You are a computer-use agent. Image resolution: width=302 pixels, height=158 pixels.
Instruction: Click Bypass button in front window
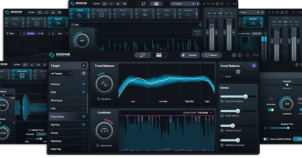coord(190,55)
